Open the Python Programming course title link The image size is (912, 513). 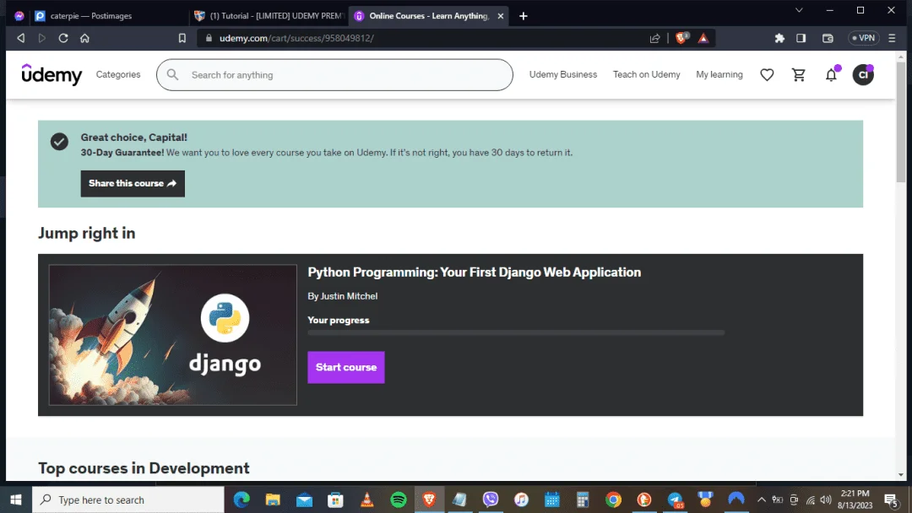(474, 272)
